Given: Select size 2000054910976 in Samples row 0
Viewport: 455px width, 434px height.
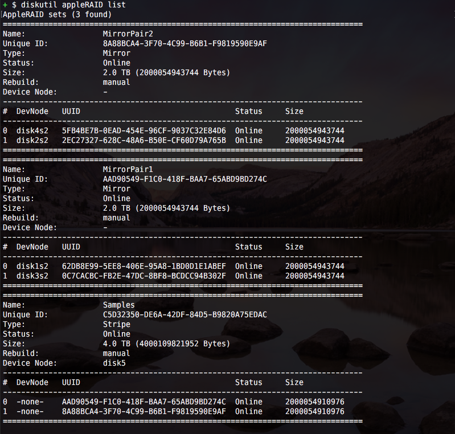Looking at the screenshot, I should tap(314, 402).
